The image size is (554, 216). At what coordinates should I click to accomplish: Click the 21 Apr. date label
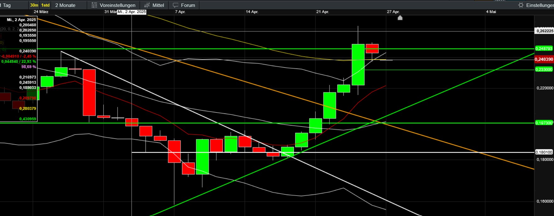(323, 12)
